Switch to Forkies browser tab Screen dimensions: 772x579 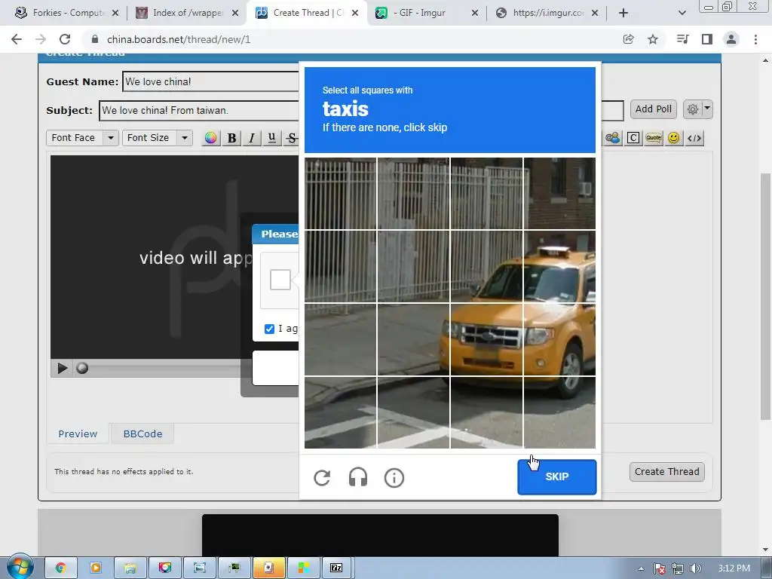tap(66, 13)
